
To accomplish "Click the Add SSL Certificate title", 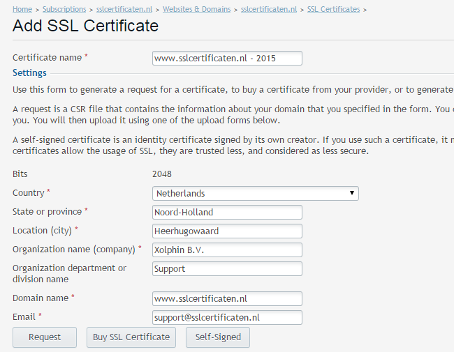I will [x=85, y=26].
